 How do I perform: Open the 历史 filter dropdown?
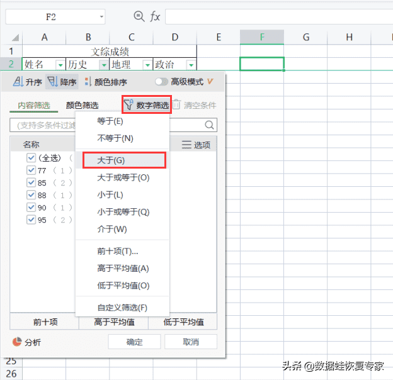pos(104,65)
